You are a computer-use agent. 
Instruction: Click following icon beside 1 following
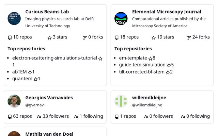coord(76,117)
